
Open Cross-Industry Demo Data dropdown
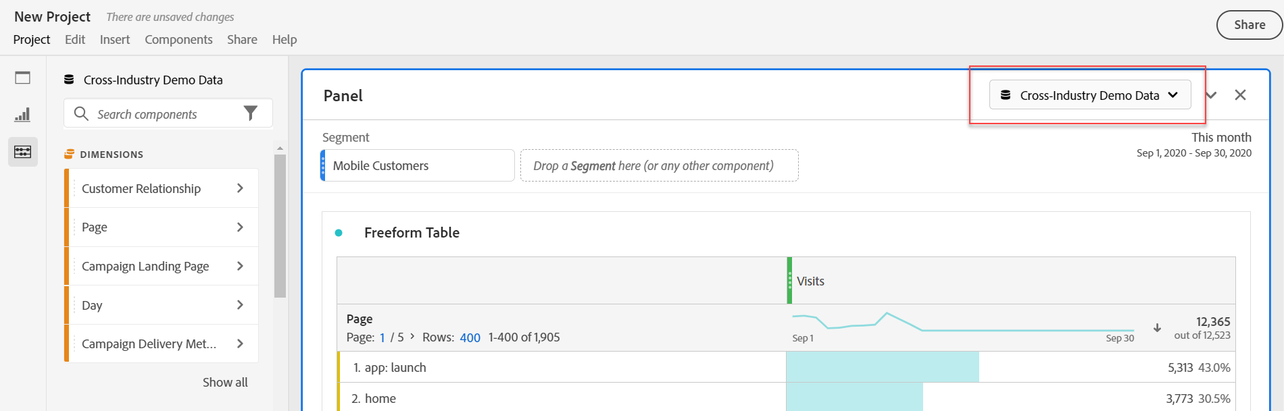tap(1089, 95)
